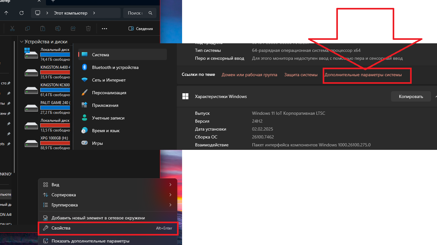Open the Группировка submenu
This screenshot has height=245, width=437.
coord(108,205)
